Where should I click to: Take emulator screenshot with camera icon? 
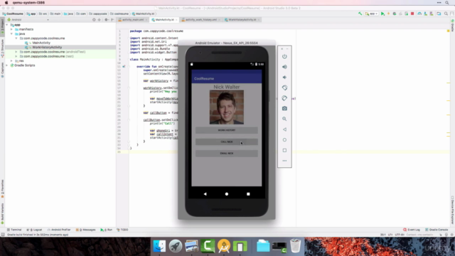284,109
